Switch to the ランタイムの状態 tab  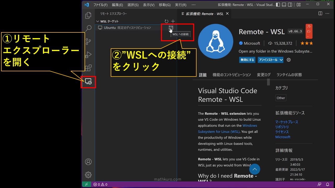point(289,75)
